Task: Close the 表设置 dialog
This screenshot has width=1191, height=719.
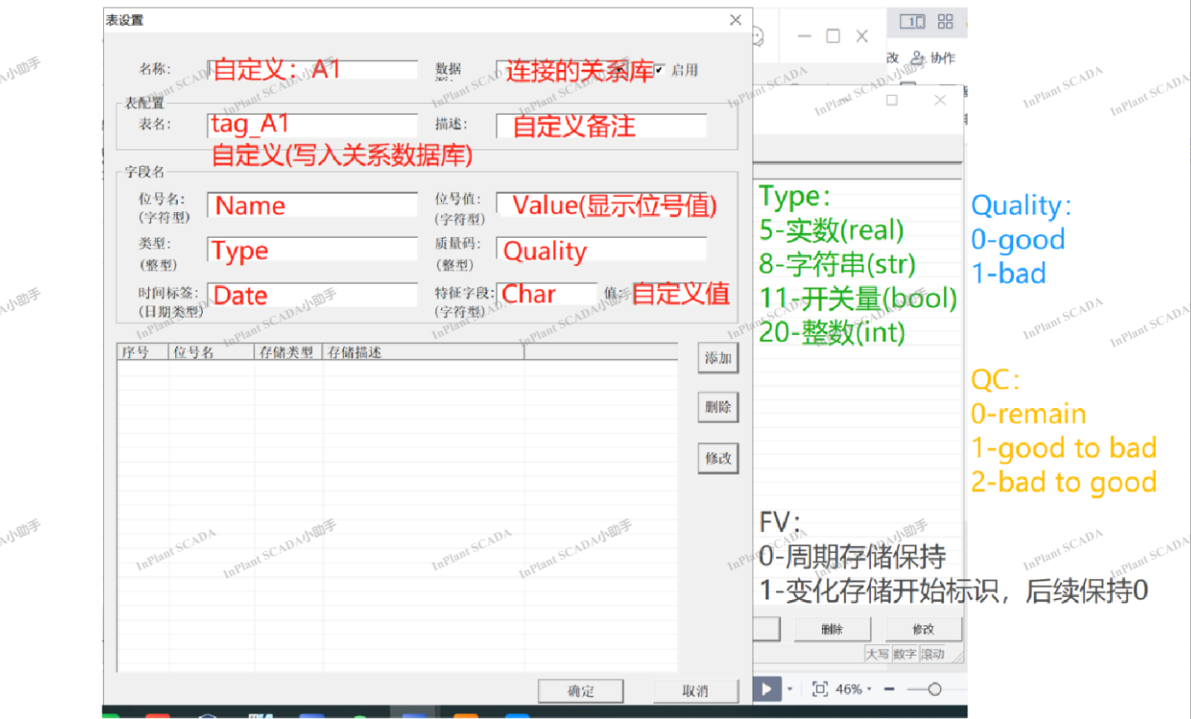Action: point(736,20)
